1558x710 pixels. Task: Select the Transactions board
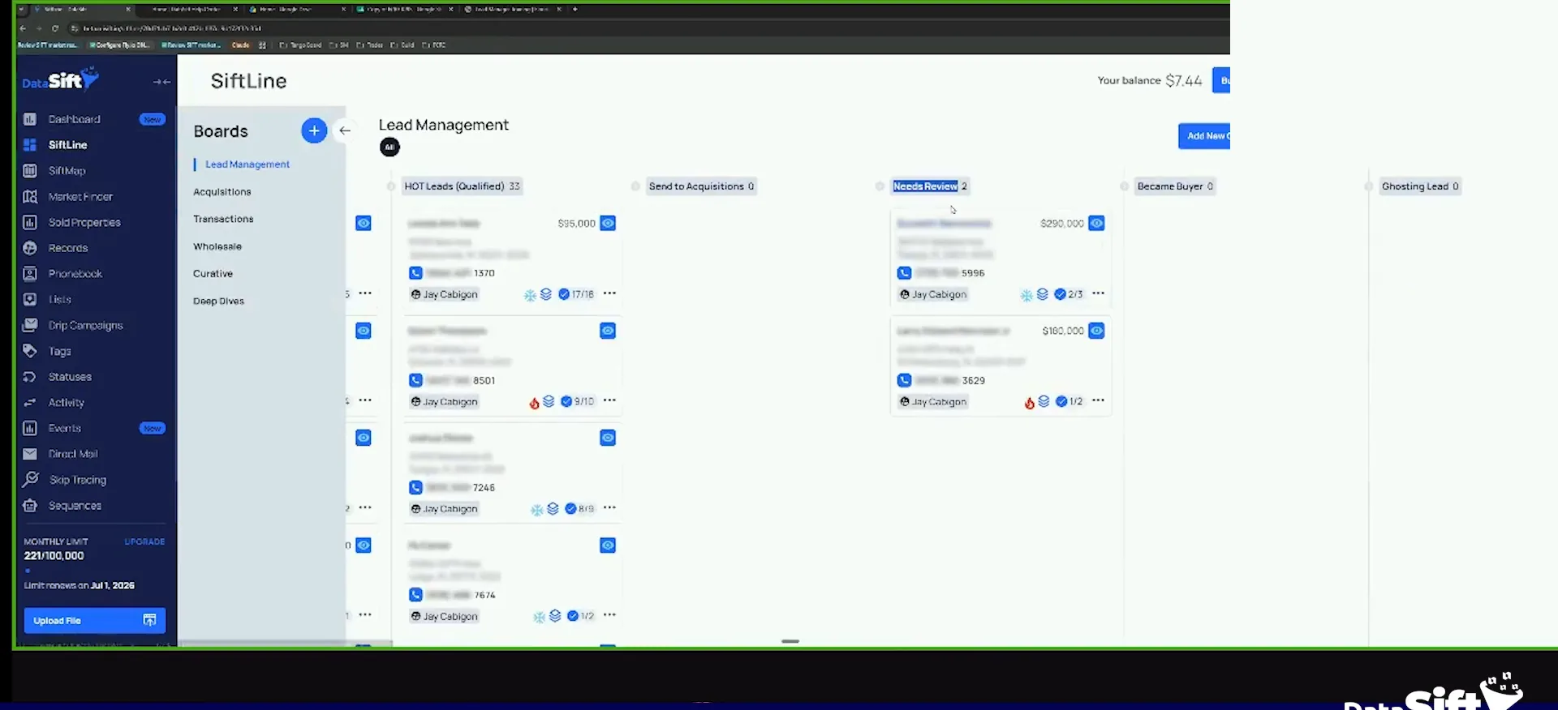pos(223,219)
